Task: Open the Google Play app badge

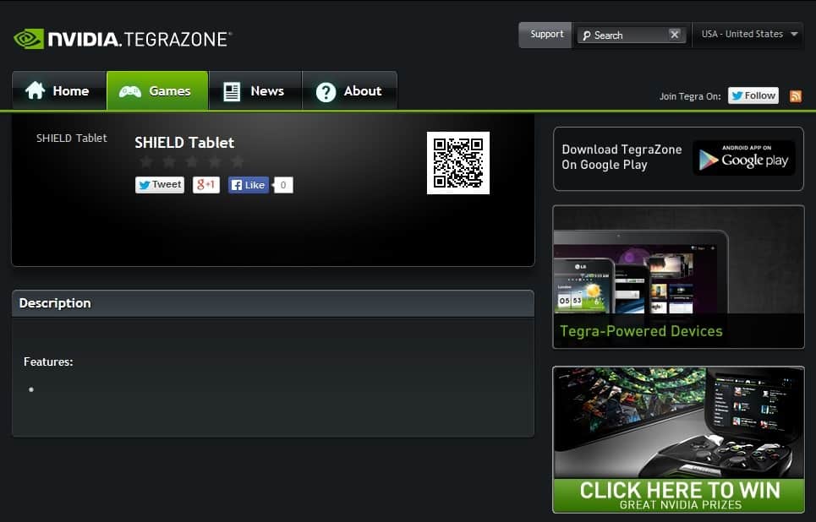Action: click(x=744, y=158)
